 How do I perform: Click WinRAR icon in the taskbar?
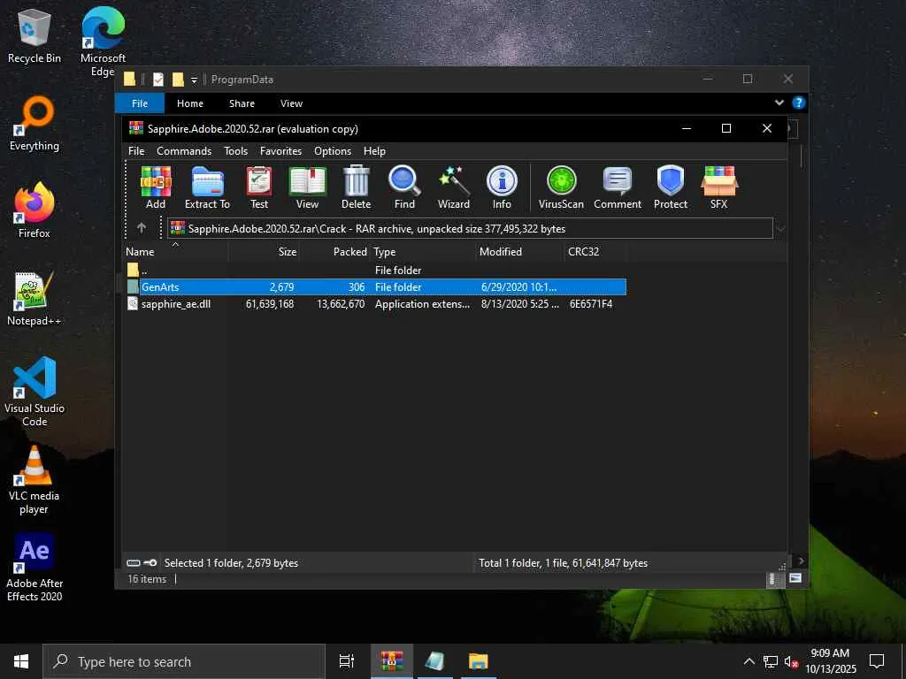pos(392,661)
